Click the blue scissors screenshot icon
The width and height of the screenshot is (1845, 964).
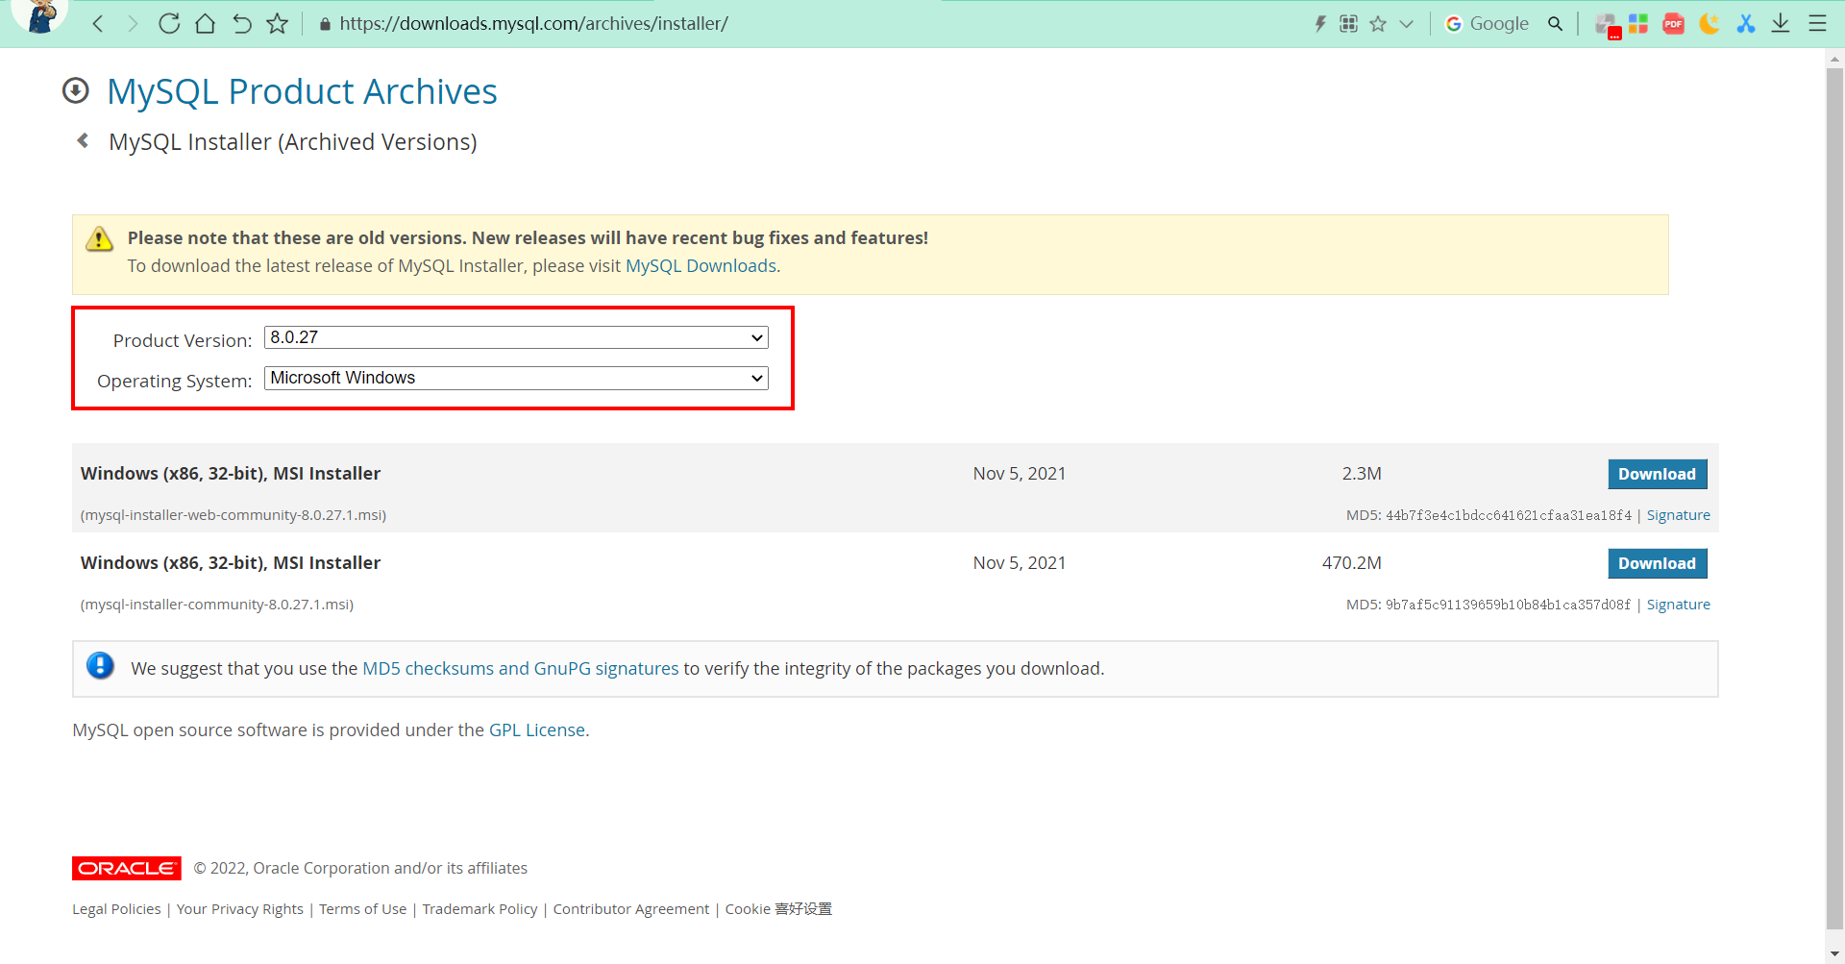coord(1746,24)
